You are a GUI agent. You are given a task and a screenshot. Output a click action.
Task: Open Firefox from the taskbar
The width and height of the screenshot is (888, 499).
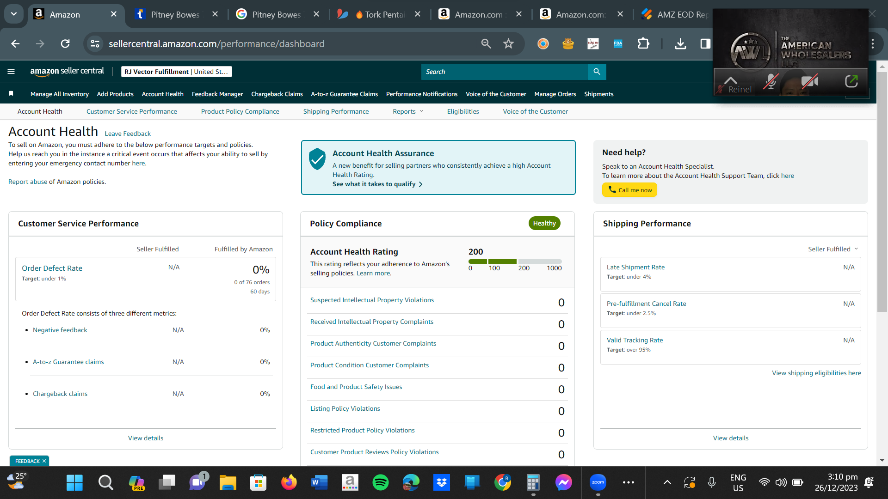(289, 483)
